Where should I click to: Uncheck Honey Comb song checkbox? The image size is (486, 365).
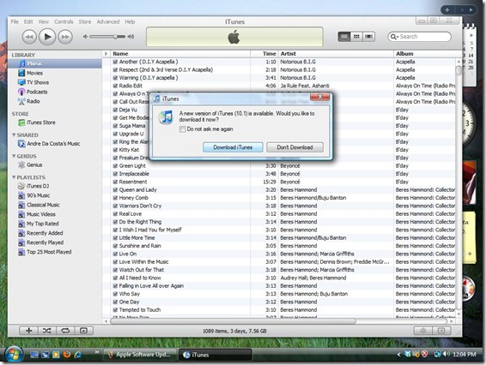(115, 198)
